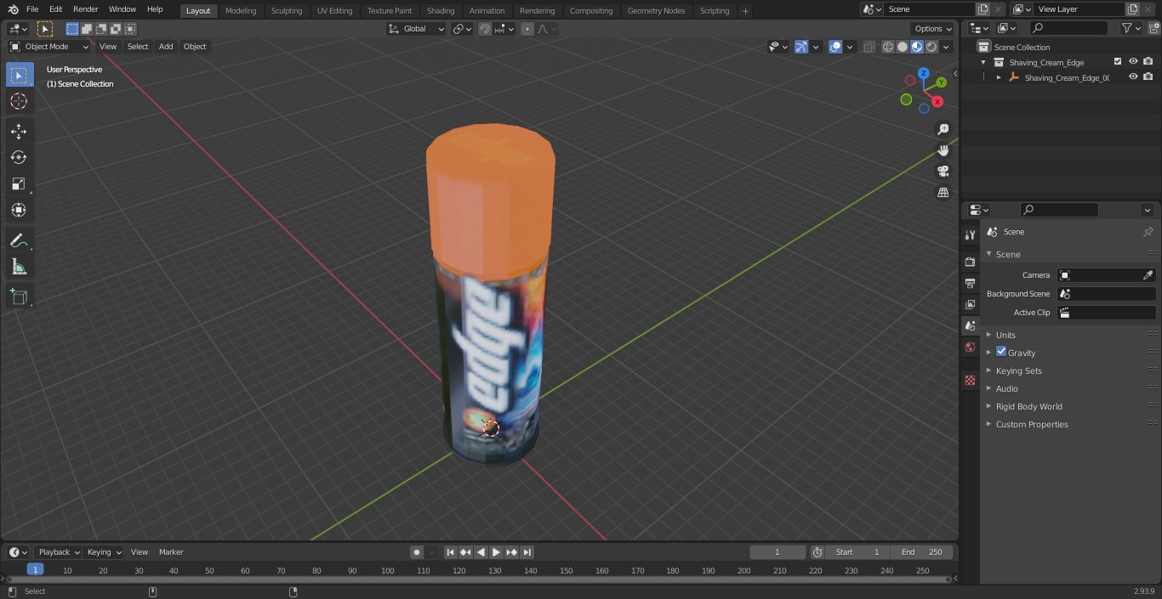Select the Add Cube tool
1162x599 pixels.
click(19, 297)
